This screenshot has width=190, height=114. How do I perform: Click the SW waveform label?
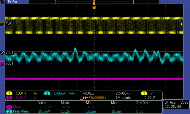point(8,24)
